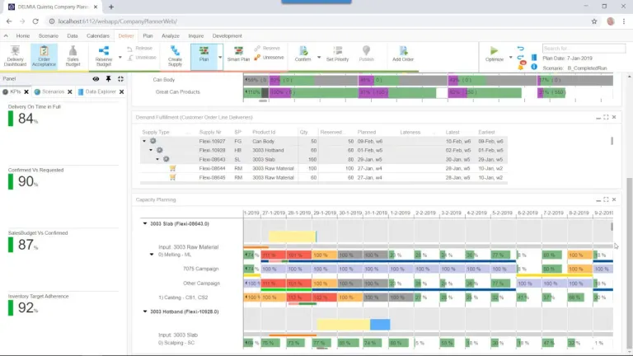Toggle Panel visibility eye icon

pos(96,79)
